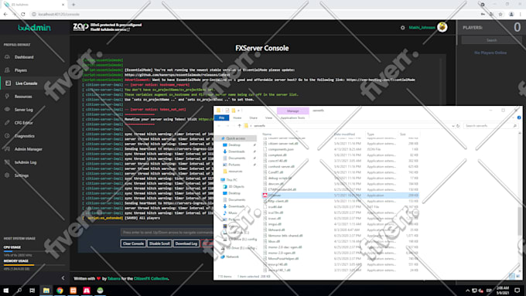Screen dimensions: 526x296
Task: Toggle theme with the sun icon
Action: 402,28
